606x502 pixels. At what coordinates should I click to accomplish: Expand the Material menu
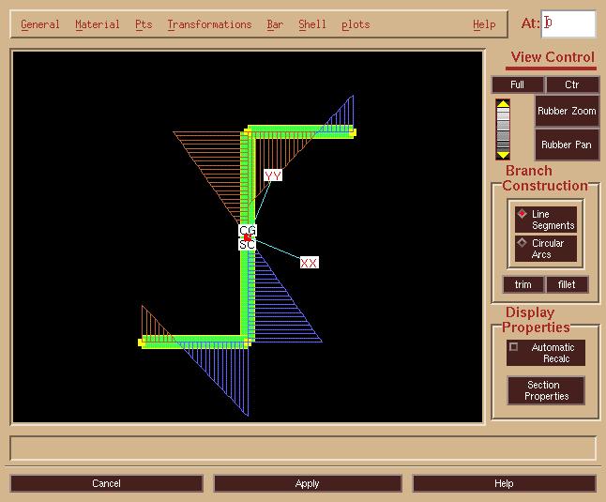97,24
